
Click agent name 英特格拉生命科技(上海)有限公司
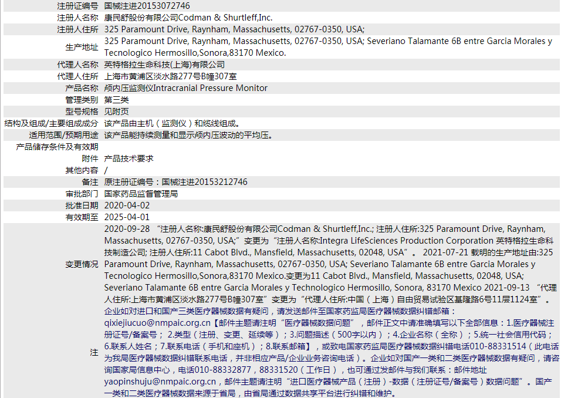coord(164,65)
